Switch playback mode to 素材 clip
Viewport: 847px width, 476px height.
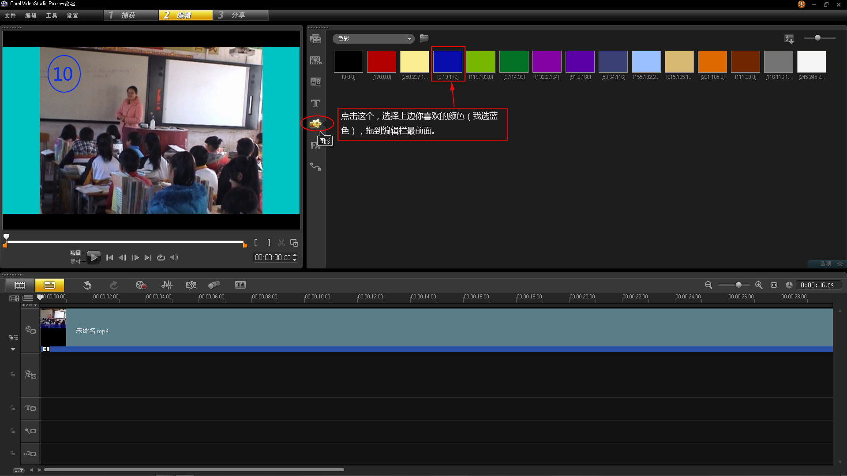point(75,261)
